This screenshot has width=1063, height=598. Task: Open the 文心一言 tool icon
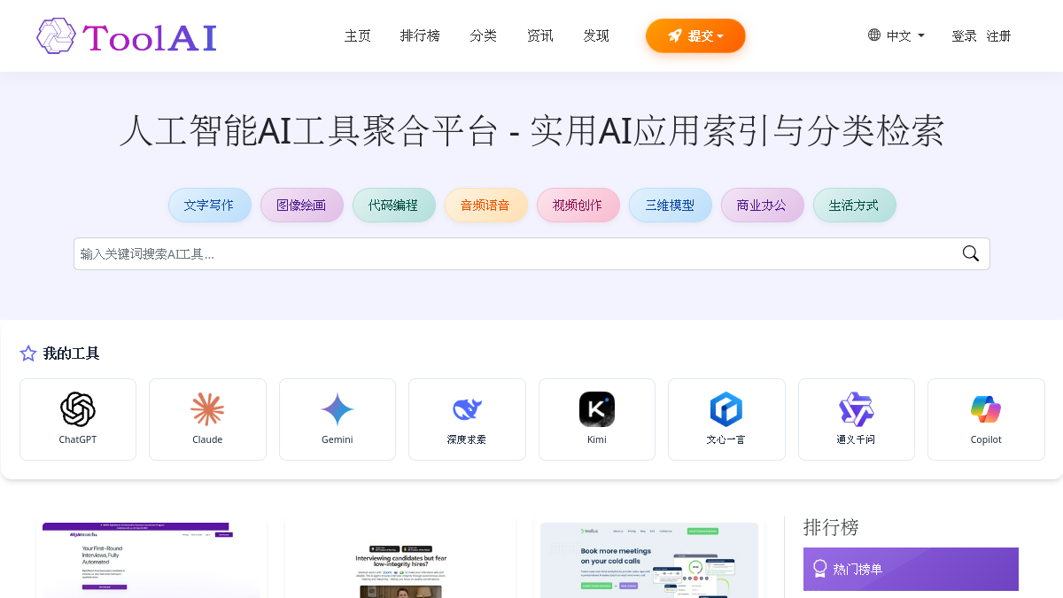726,409
